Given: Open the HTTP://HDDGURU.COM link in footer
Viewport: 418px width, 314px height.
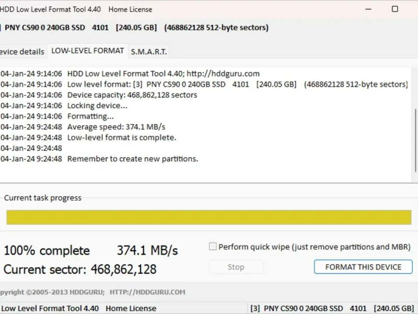Looking at the screenshot, I should [x=147, y=292].
